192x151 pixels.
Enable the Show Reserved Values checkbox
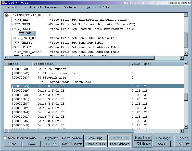[x=5, y=138]
